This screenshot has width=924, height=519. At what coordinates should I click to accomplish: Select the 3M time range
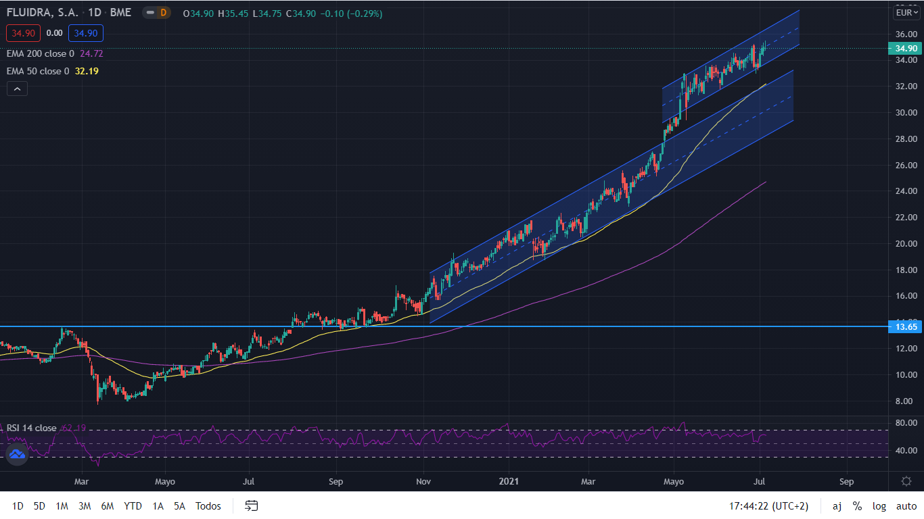(85, 506)
